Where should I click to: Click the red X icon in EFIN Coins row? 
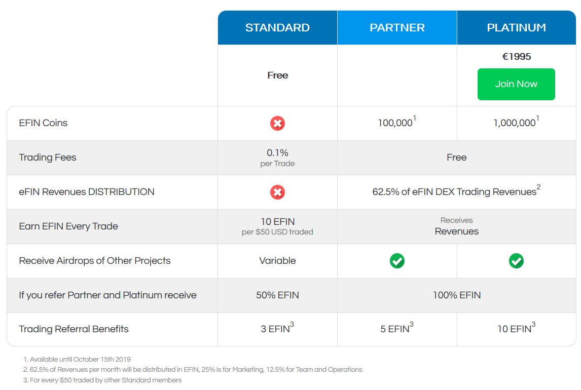click(x=277, y=123)
